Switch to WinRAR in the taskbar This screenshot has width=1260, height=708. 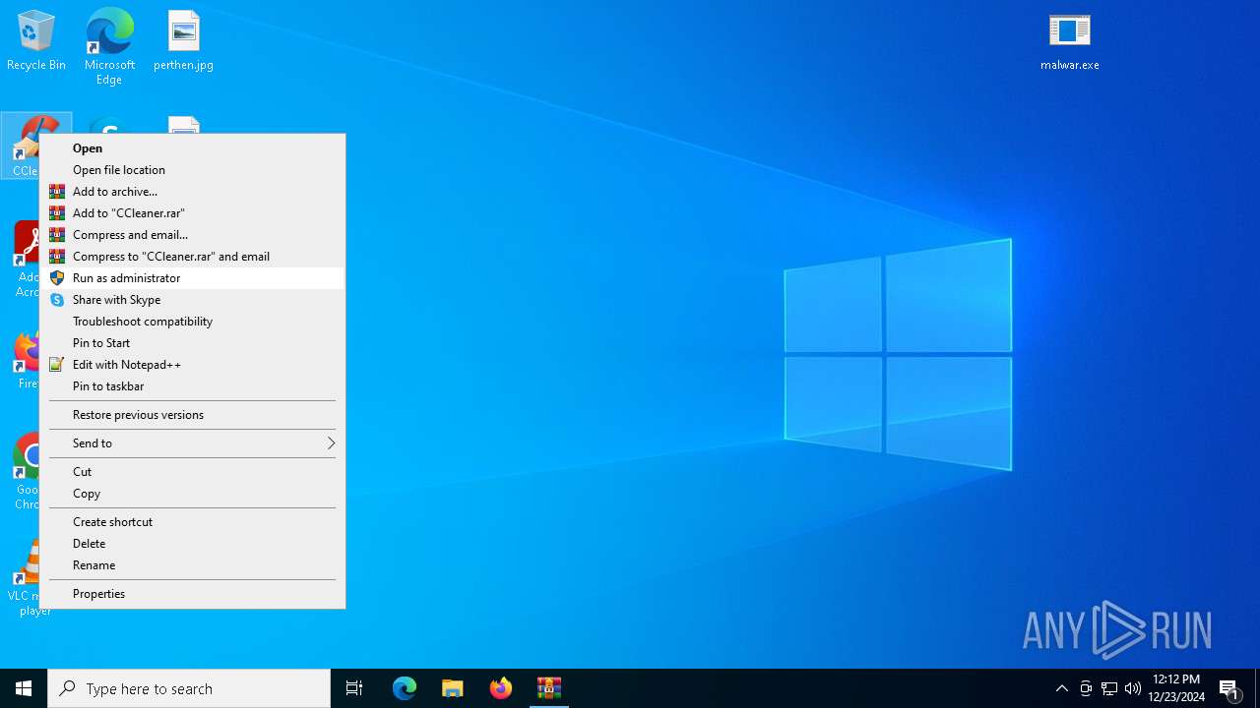(x=549, y=688)
